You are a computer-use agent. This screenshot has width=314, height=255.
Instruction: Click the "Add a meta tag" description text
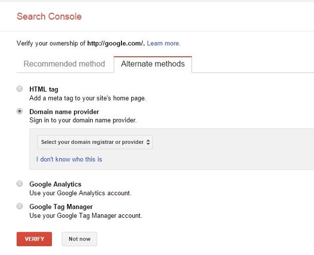[x=88, y=98]
